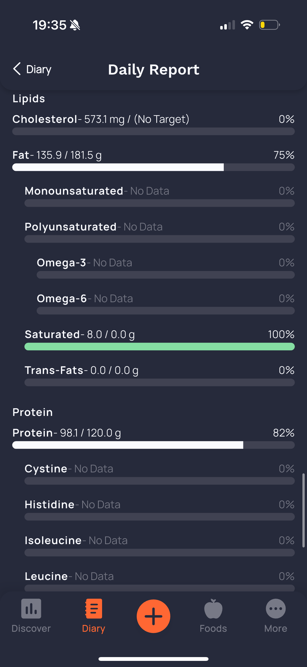Tap the orange Diary notebook icon
This screenshot has width=307, height=667.
[x=93, y=608]
